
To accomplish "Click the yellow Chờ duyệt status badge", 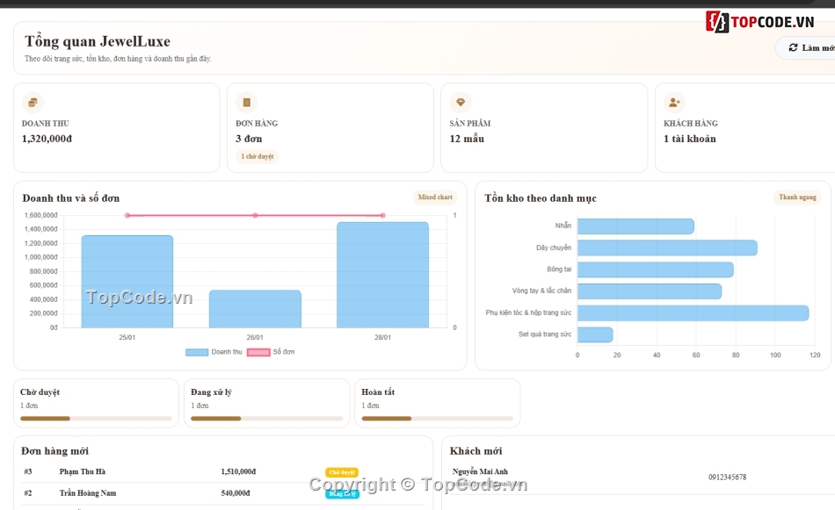I will (x=342, y=472).
